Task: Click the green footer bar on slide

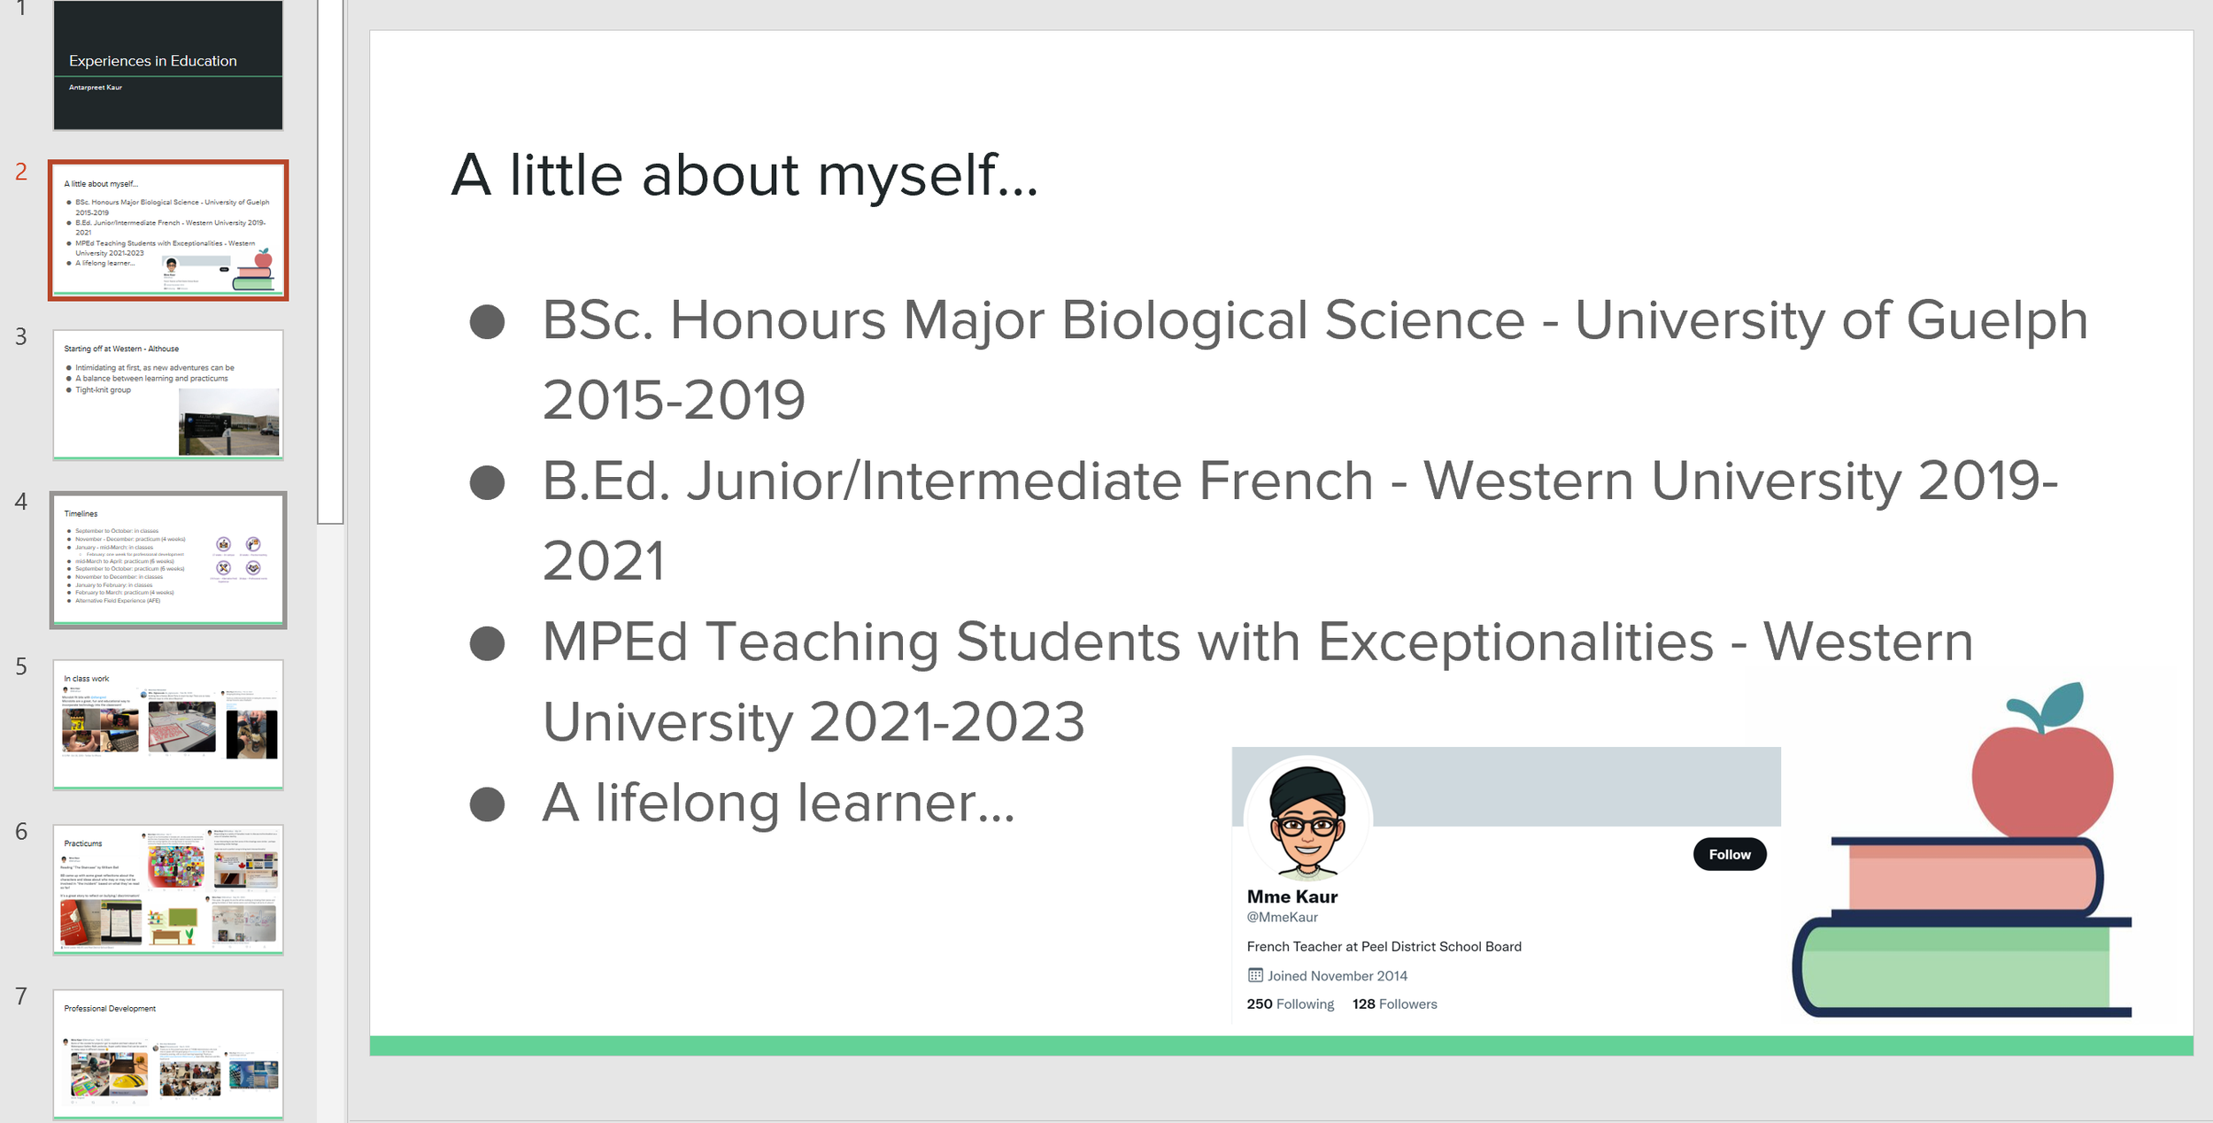Action: click(1280, 1046)
